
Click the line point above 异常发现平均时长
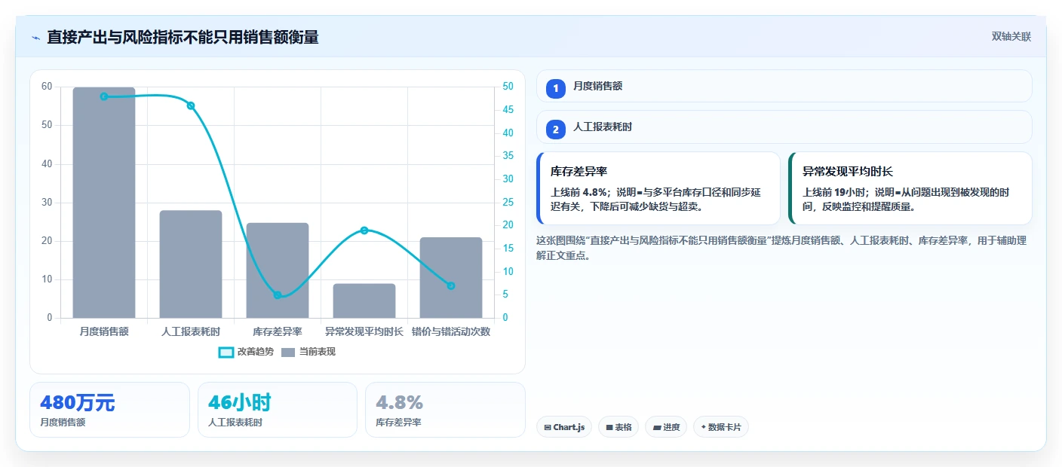(x=364, y=230)
